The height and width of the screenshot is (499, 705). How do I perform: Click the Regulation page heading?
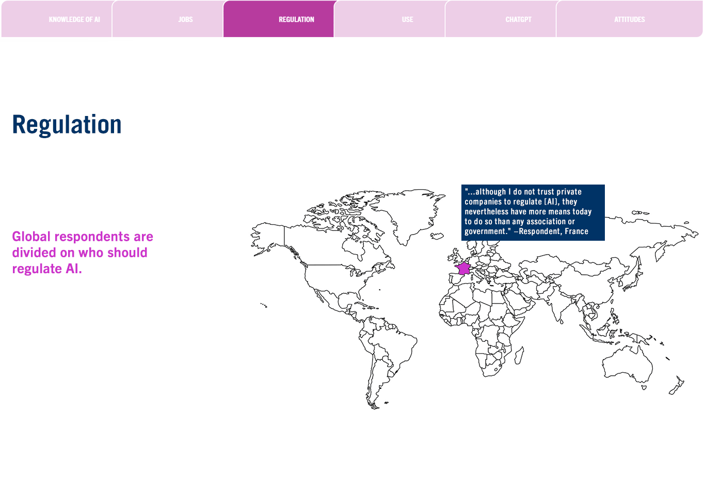click(x=67, y=124)
